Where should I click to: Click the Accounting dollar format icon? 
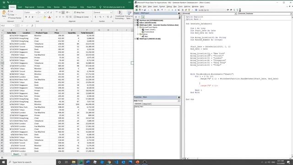coord(95,17)
